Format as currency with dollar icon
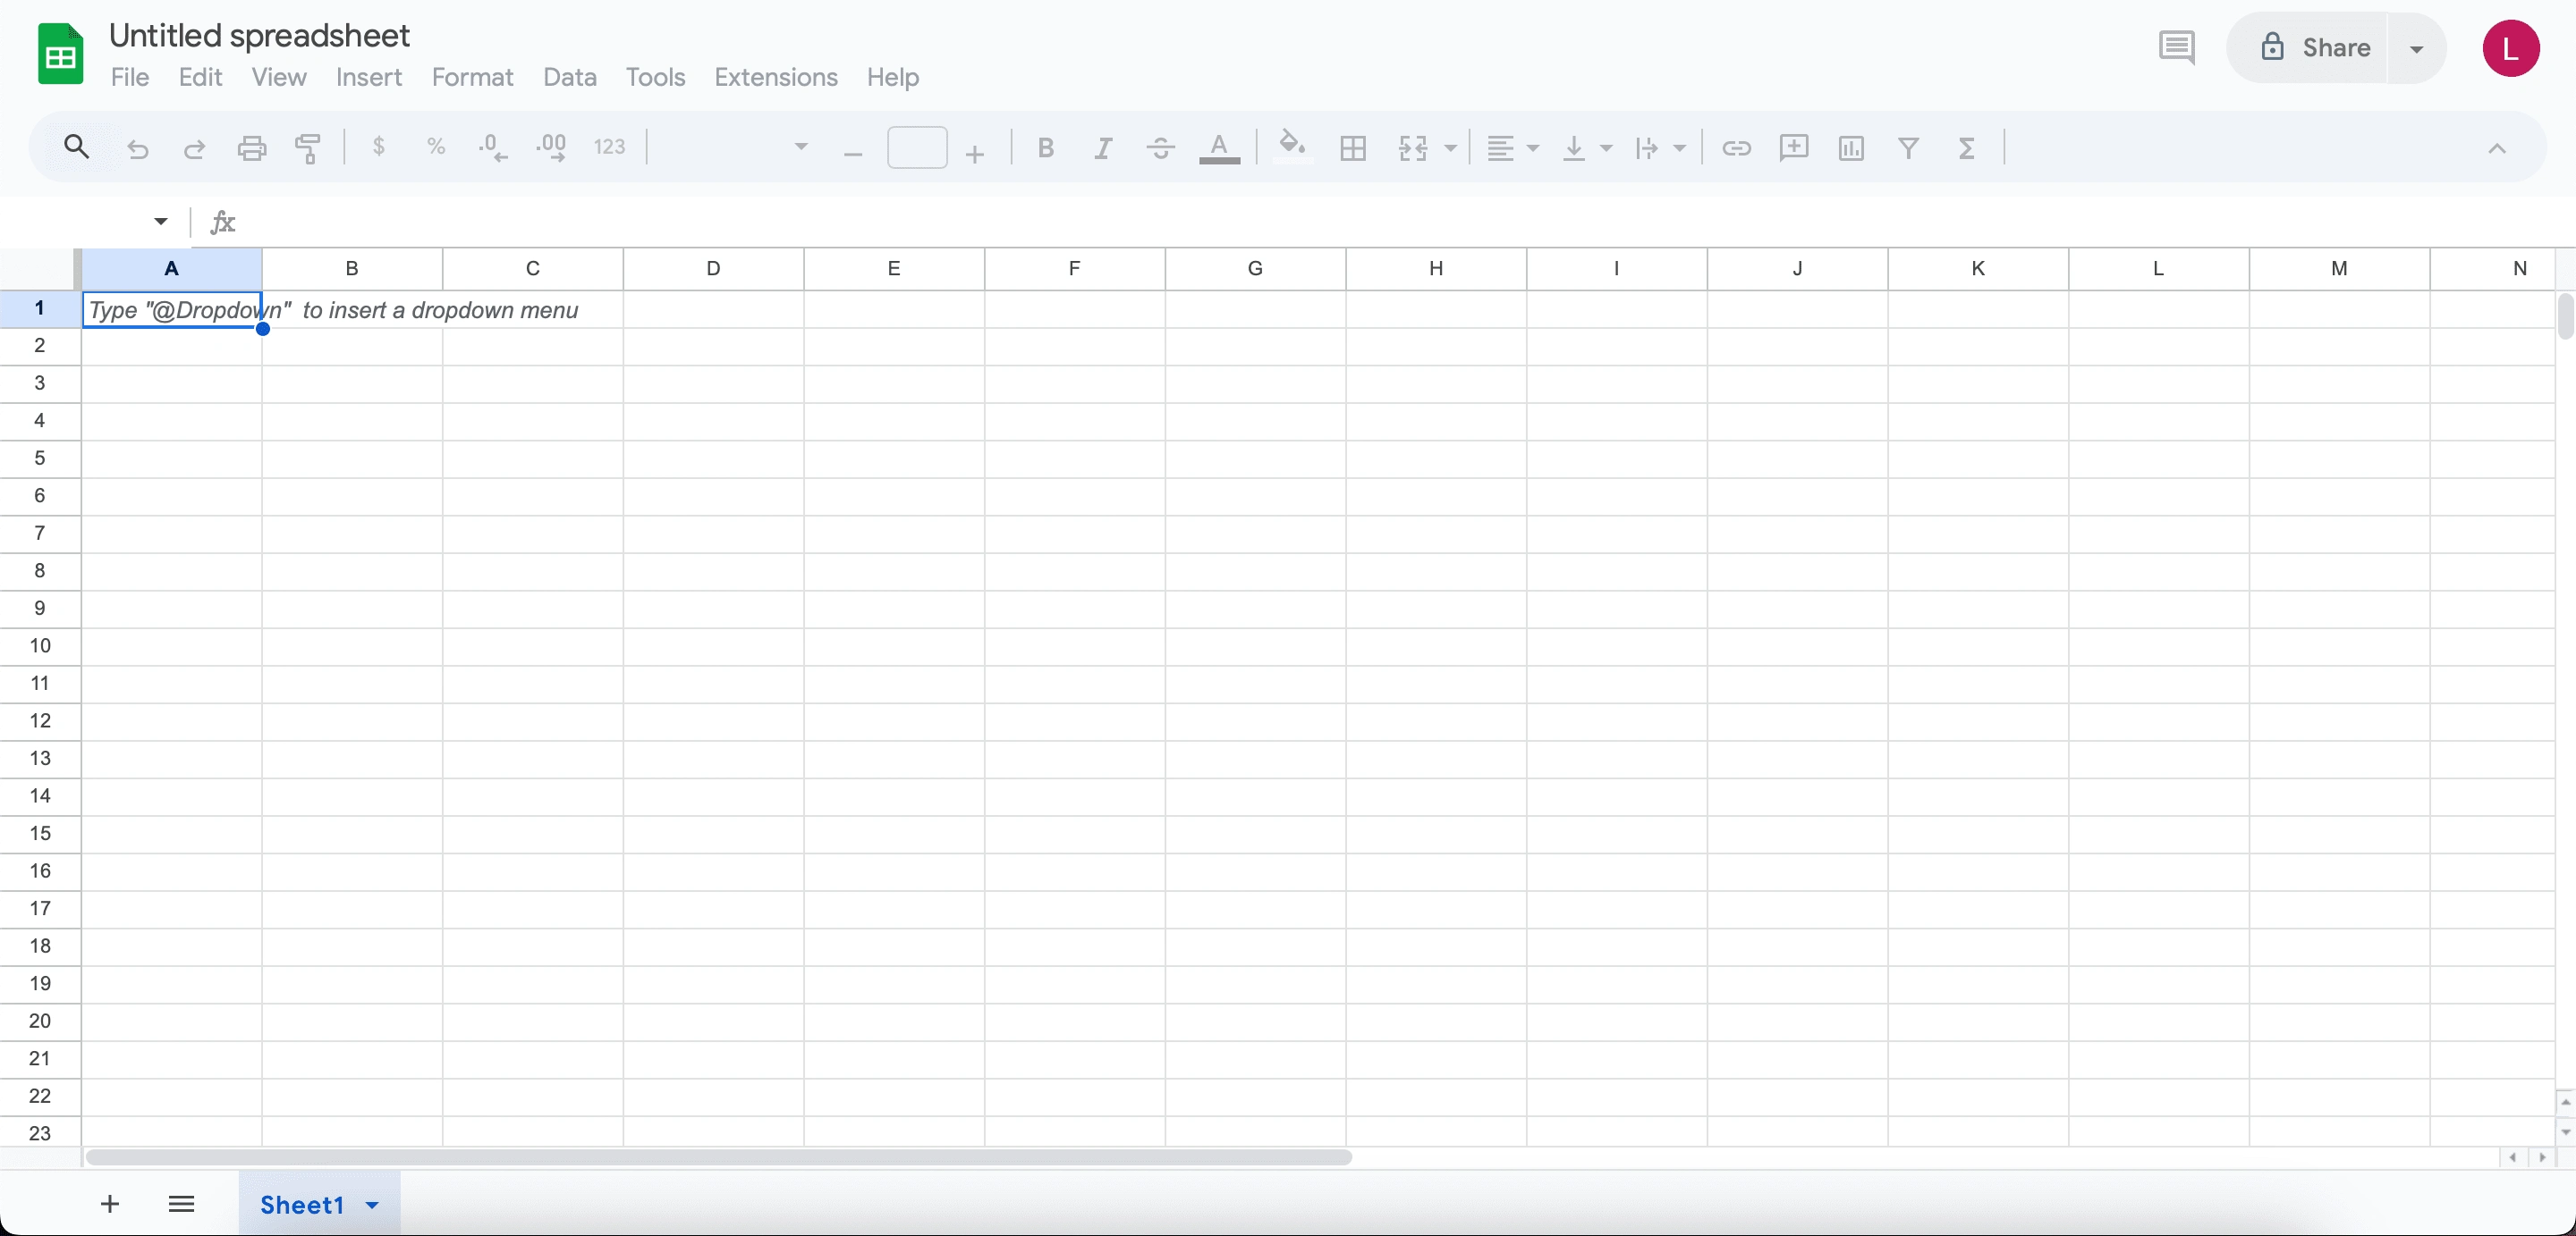 [x=378, y=147]
